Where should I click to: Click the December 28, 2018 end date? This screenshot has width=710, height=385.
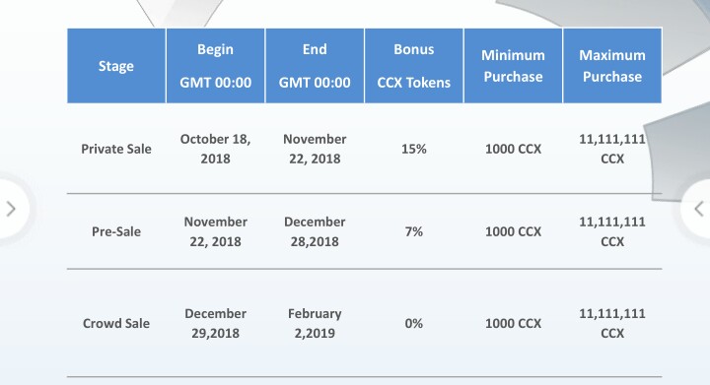pos(315,231)
